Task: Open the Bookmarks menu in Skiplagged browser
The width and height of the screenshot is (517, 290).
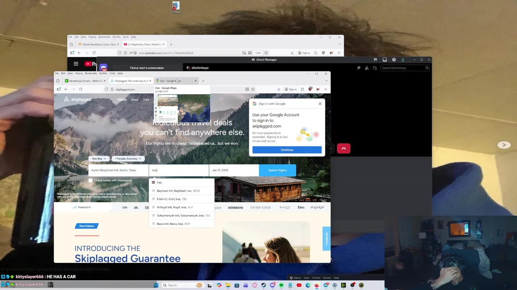Action: coord(91,73)
